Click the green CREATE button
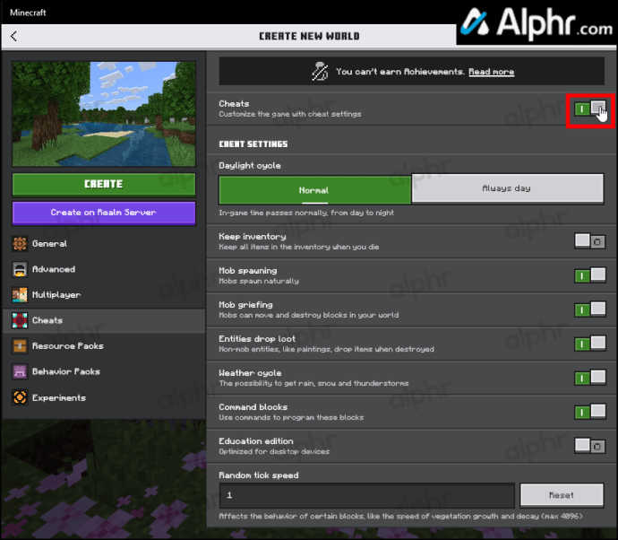The width and height of the screenshot is (618, 540). 104,185
